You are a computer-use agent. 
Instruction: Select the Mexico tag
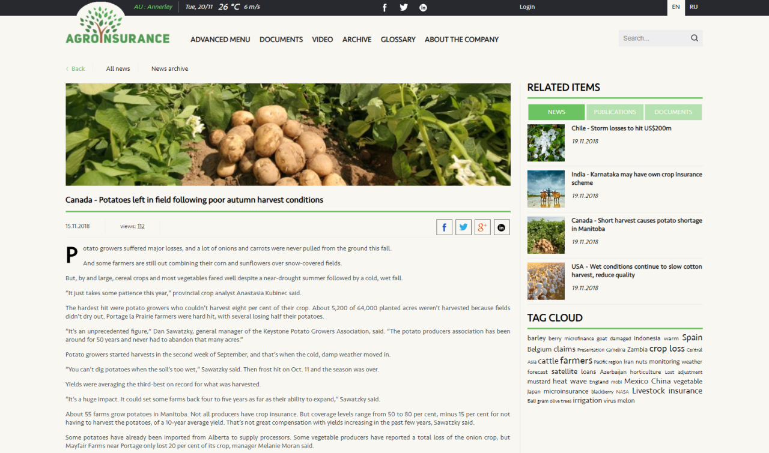pyautogui.click(x=636, y=382)
